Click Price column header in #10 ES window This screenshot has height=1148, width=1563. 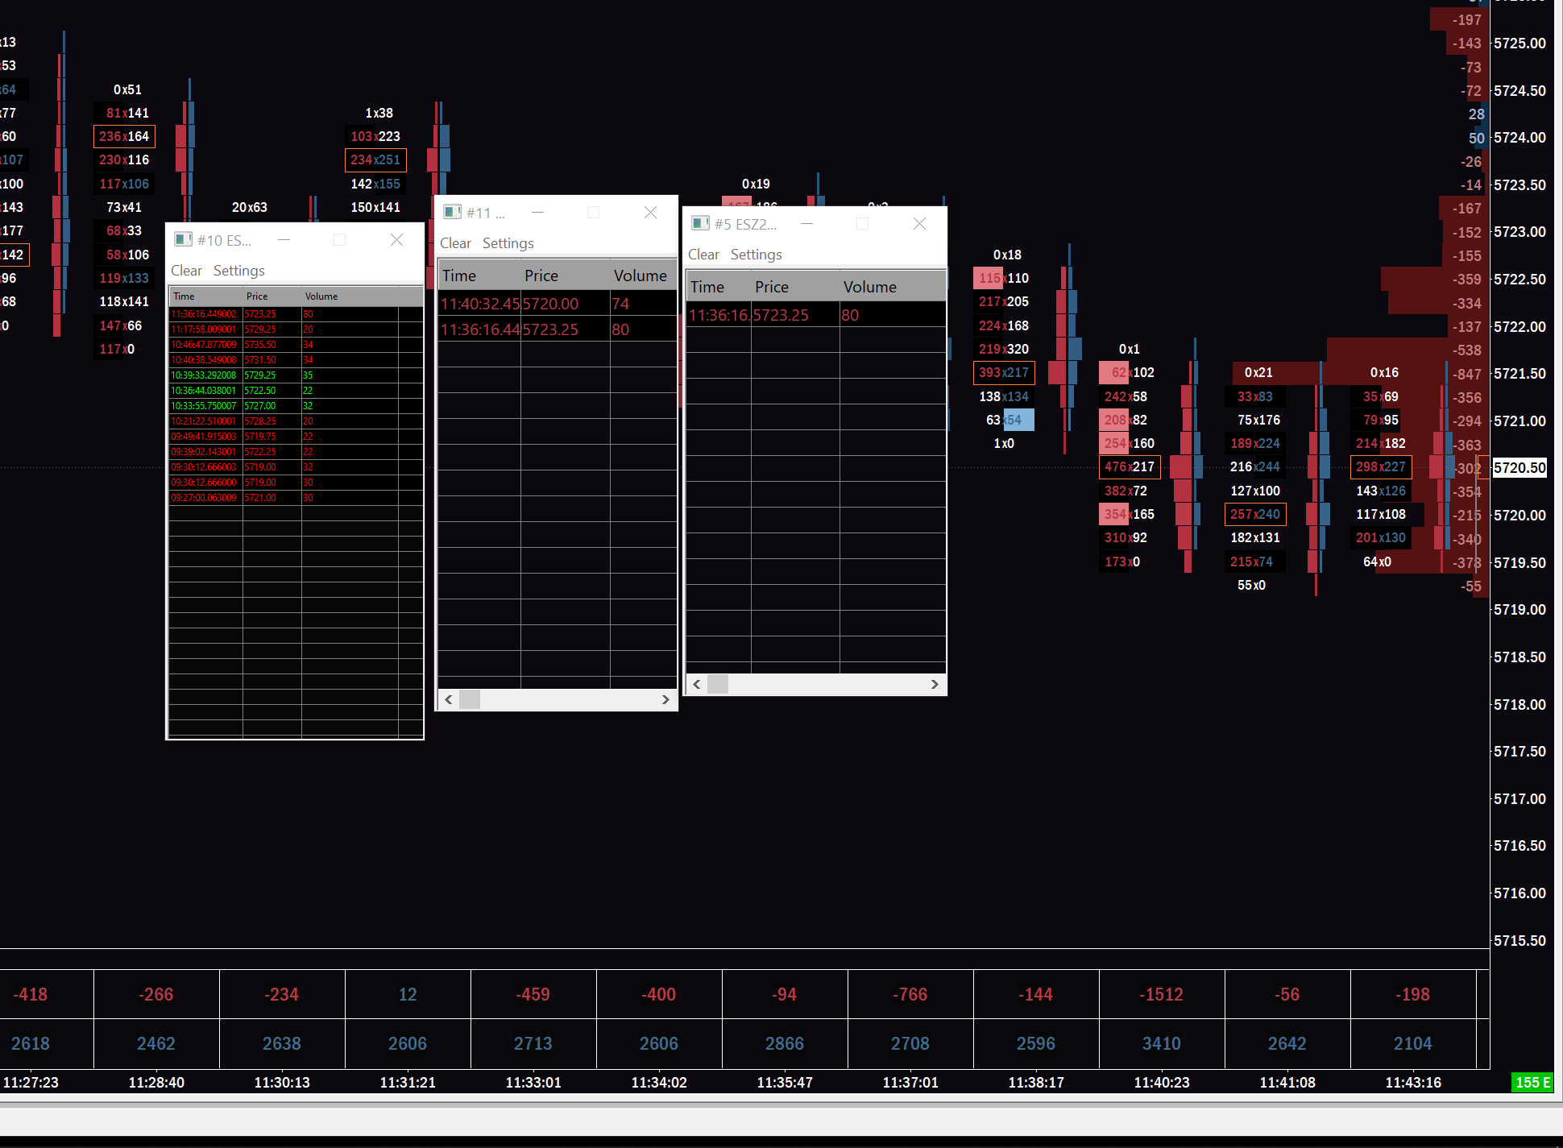pos(257,296)
